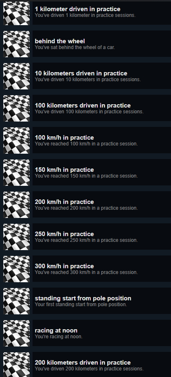Select the flag icon next to '300 km/h in practice'
This screenshot has width=171, height=377.
[x=16, y=269]
